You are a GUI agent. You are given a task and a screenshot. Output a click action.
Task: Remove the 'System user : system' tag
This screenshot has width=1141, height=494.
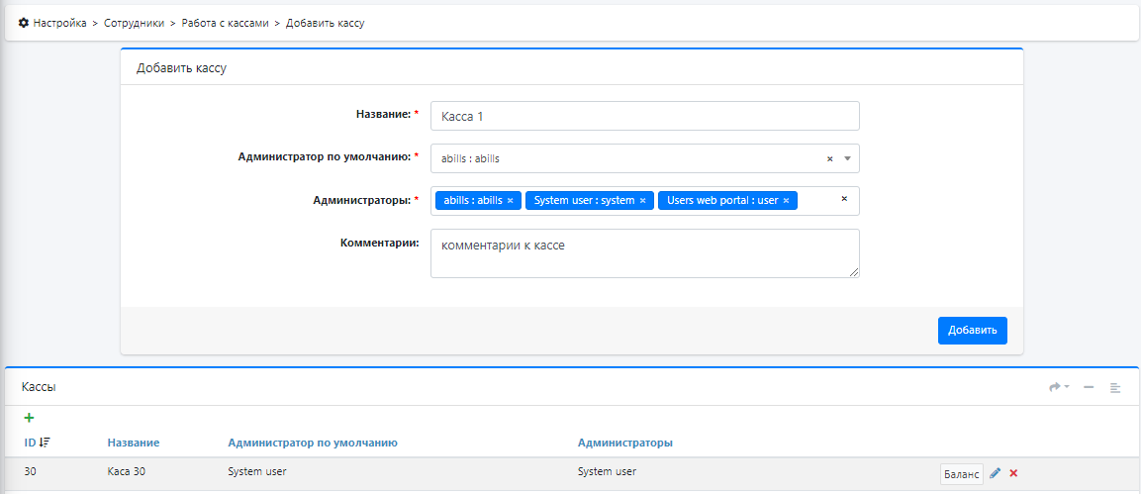642,201
